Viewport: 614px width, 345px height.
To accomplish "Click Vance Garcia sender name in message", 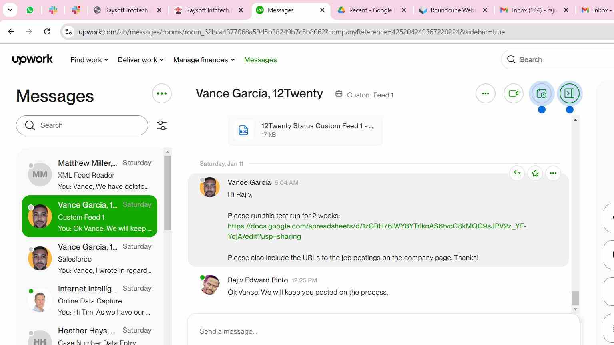I will (249, 182).
